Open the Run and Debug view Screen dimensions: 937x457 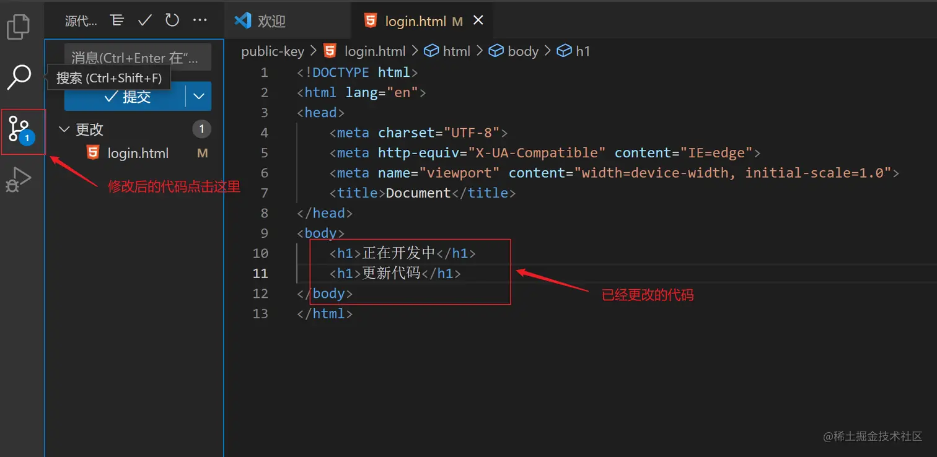click(19, 178)
